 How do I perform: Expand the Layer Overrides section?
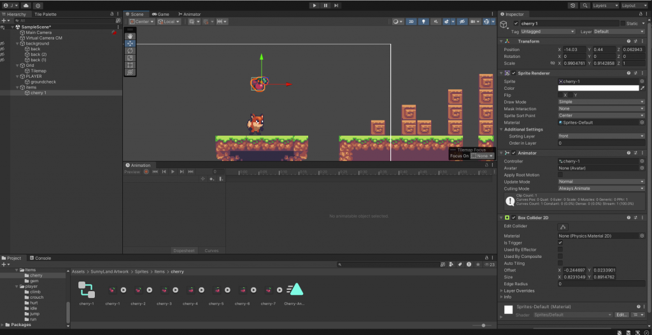(502, 291)
